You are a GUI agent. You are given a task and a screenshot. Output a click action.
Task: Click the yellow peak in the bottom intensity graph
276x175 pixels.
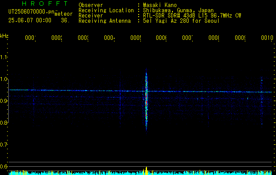pos(146,171)
